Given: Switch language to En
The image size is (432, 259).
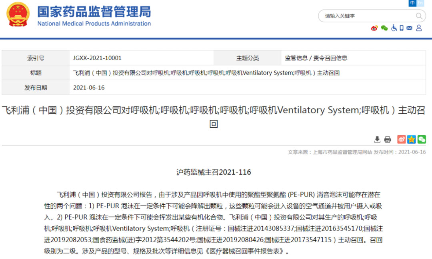Looking at the screenshot, I should coord(420,3).
